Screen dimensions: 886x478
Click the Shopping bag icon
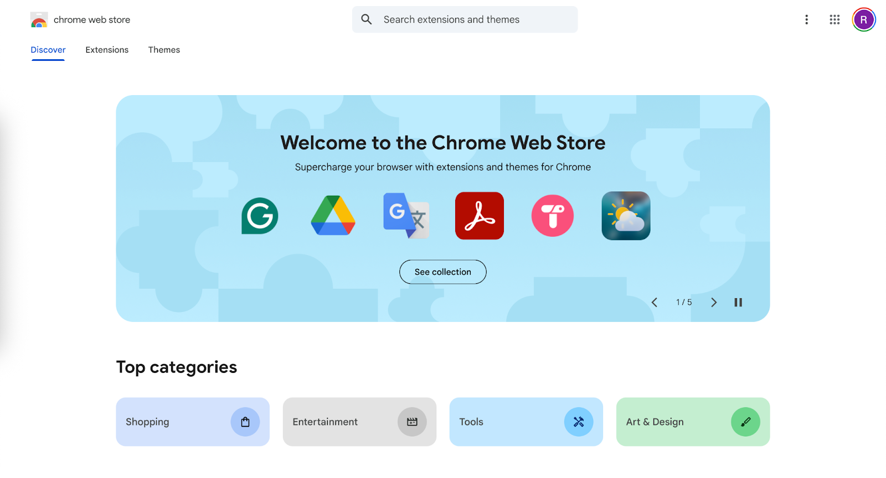pyautogui.click(x=245, y=422)
